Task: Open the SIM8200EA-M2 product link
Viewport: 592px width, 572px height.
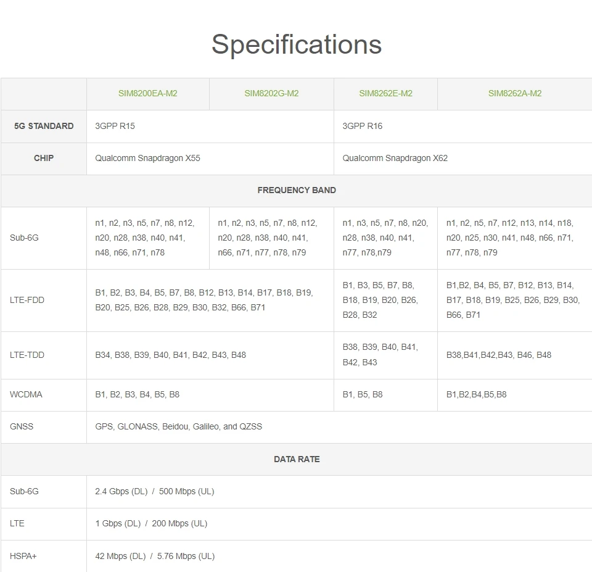Action: tap(148, 94)
